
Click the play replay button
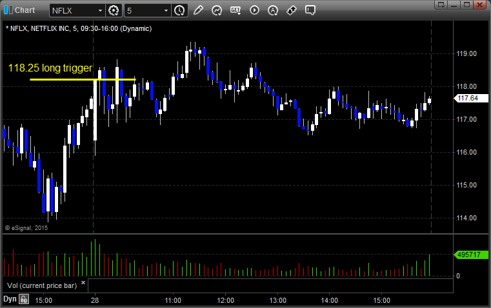(254, 10)
